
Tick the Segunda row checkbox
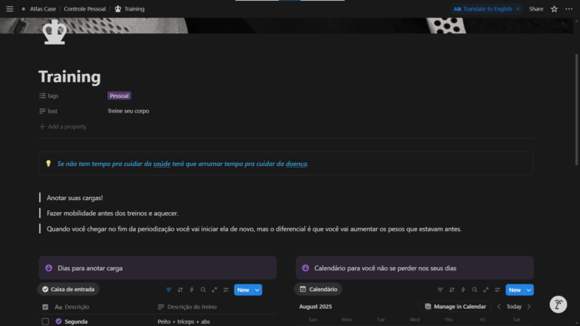pos(45,321)
